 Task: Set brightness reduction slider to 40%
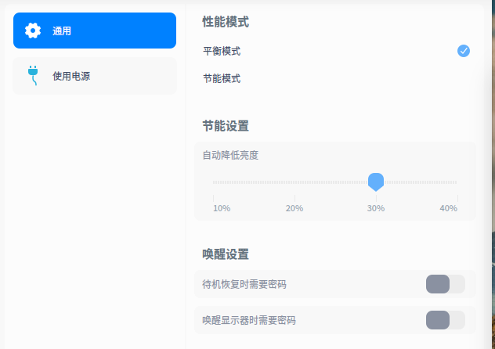(x=457, y=182)
